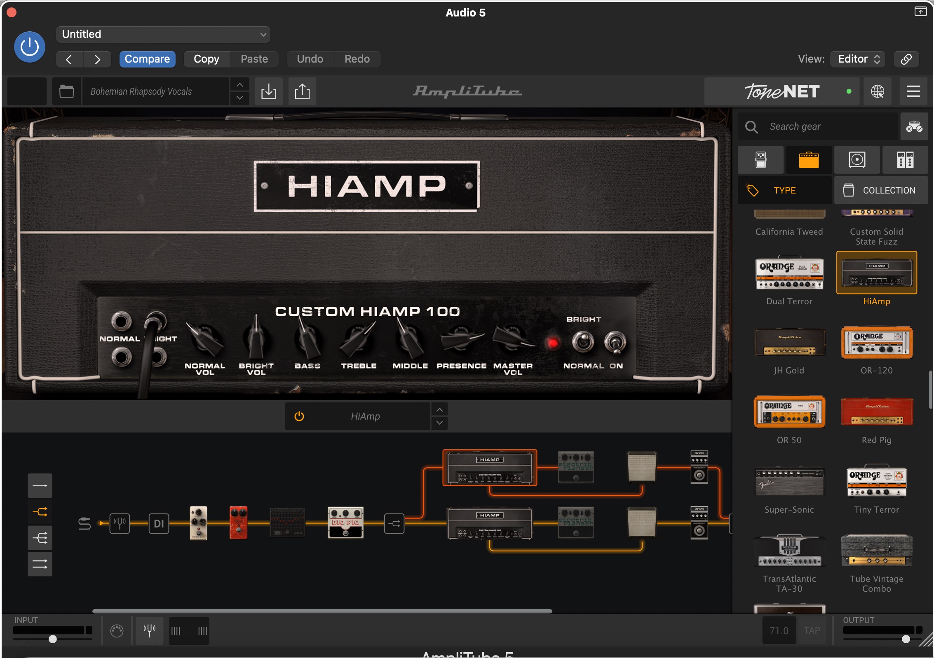Toggle the plugin power bypass button
Viewport: 934px width, 658px height.
30,47
